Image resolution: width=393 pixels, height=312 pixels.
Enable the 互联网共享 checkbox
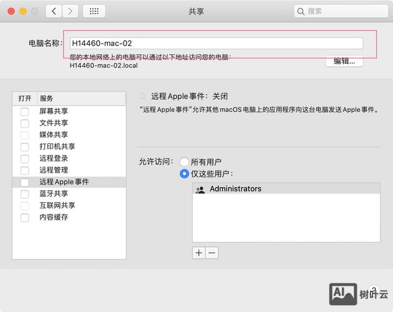click(24, 206)
